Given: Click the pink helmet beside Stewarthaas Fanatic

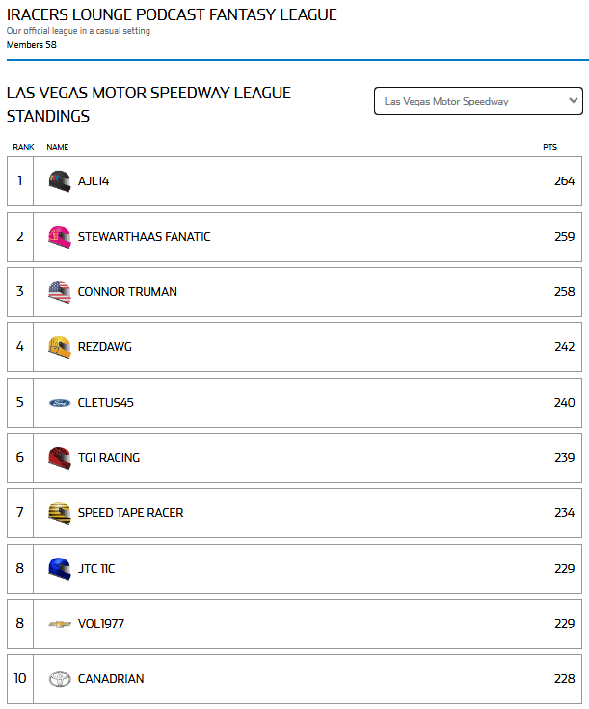Looking at the screenshot, I should point(60,236).
